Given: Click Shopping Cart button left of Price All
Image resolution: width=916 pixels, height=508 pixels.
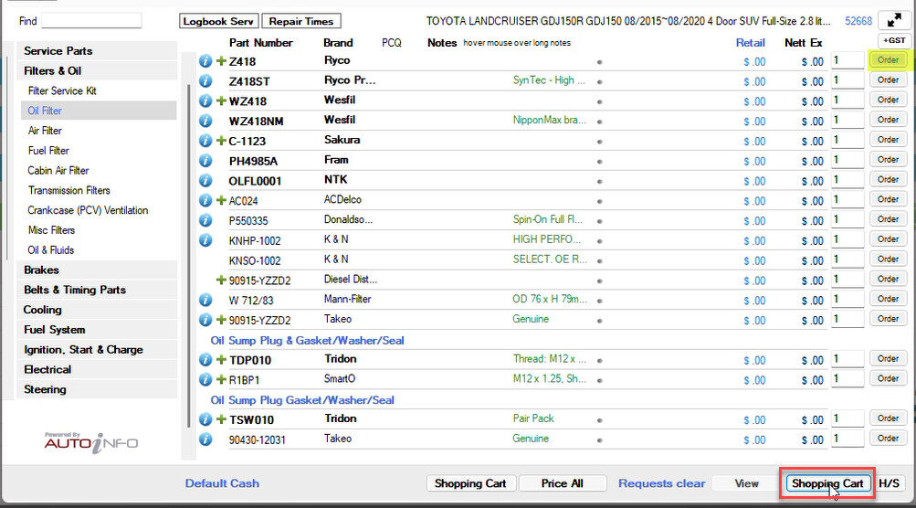Looking at the screenshot, I should pos(470,483).
